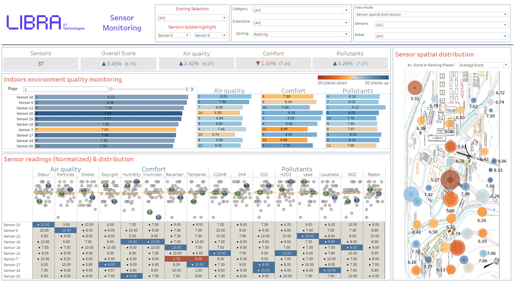Click the blue 10.0 Humidity bubble
Image resolution: width=514 pixels, height=285 pixels.
137,182
